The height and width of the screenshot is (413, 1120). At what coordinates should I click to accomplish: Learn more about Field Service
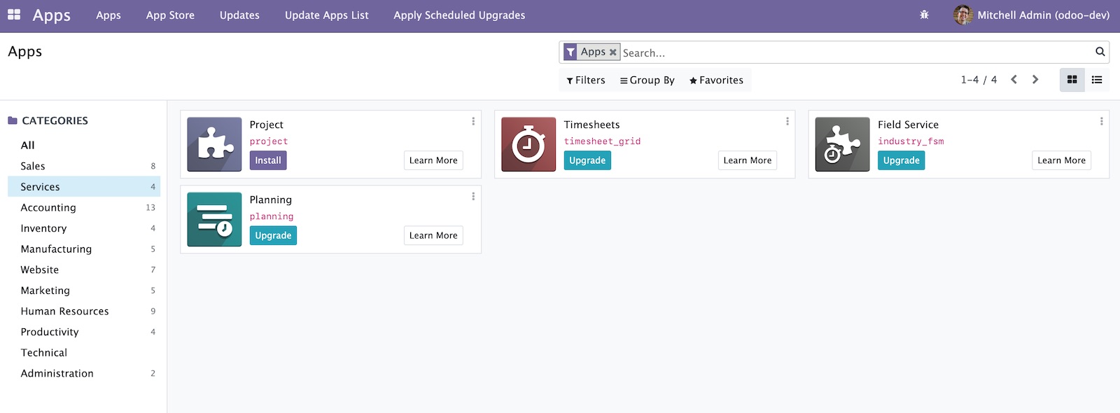(x=1061, y=160)
